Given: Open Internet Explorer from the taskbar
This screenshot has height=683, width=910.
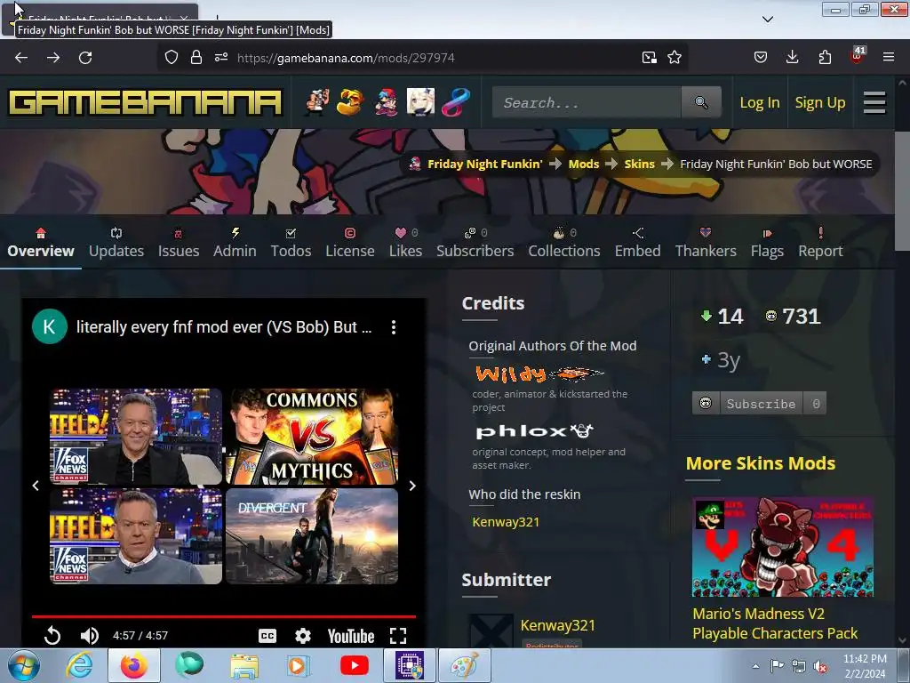Looking at the screenshot, I should coord(79,665).
